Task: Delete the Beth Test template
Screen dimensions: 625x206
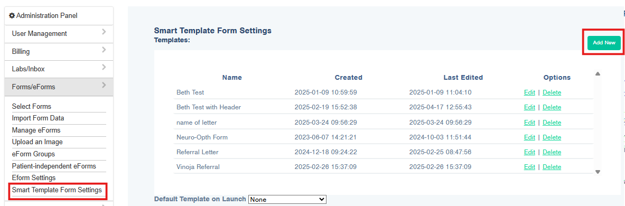Action: [x=552, y=92]
